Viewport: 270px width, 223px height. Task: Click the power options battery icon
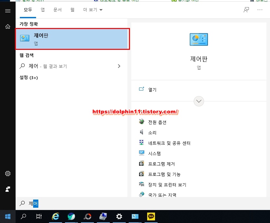click(x=142, y=121)
